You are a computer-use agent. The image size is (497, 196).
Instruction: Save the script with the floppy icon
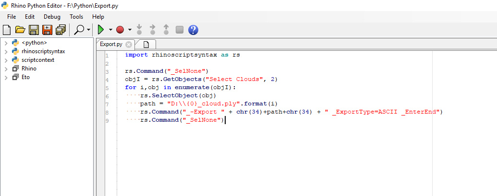pos(34,30)
